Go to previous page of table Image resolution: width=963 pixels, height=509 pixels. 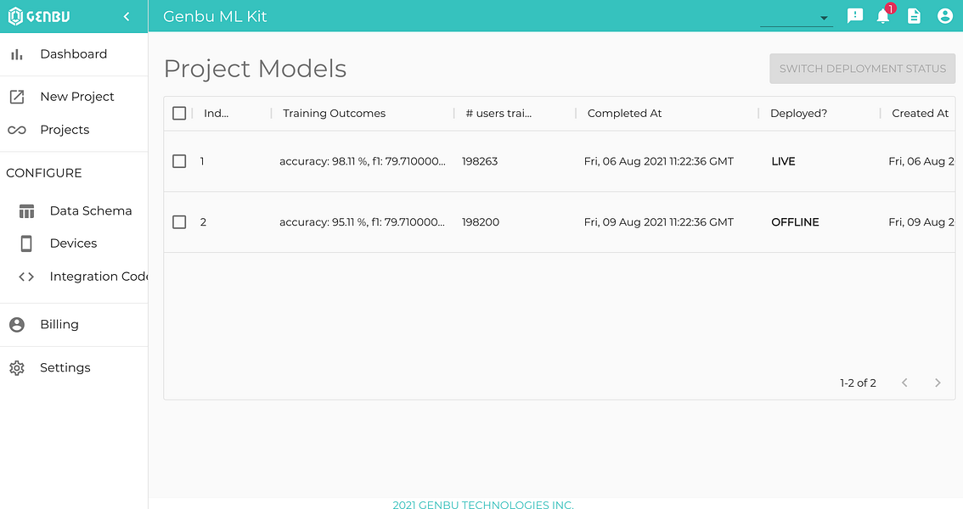(904, 383)
